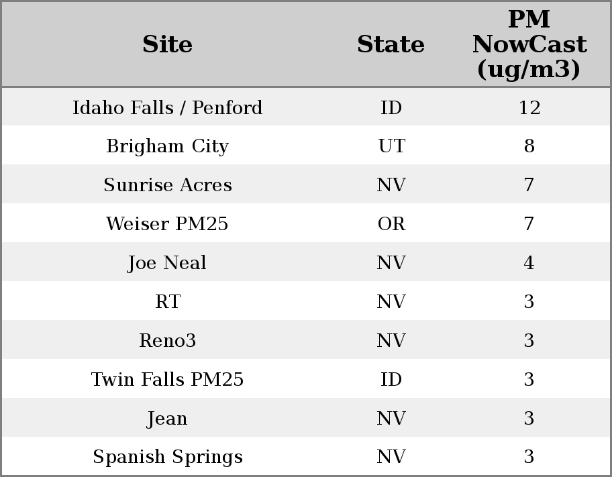
Task: Click the Spanish Springs site name
Action: pos(168,457)
